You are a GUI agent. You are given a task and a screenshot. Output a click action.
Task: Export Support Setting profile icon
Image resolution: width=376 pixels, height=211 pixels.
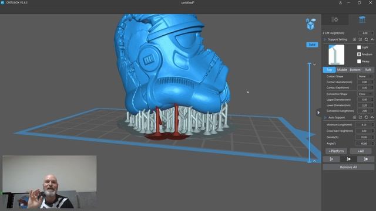coord(360,39)
